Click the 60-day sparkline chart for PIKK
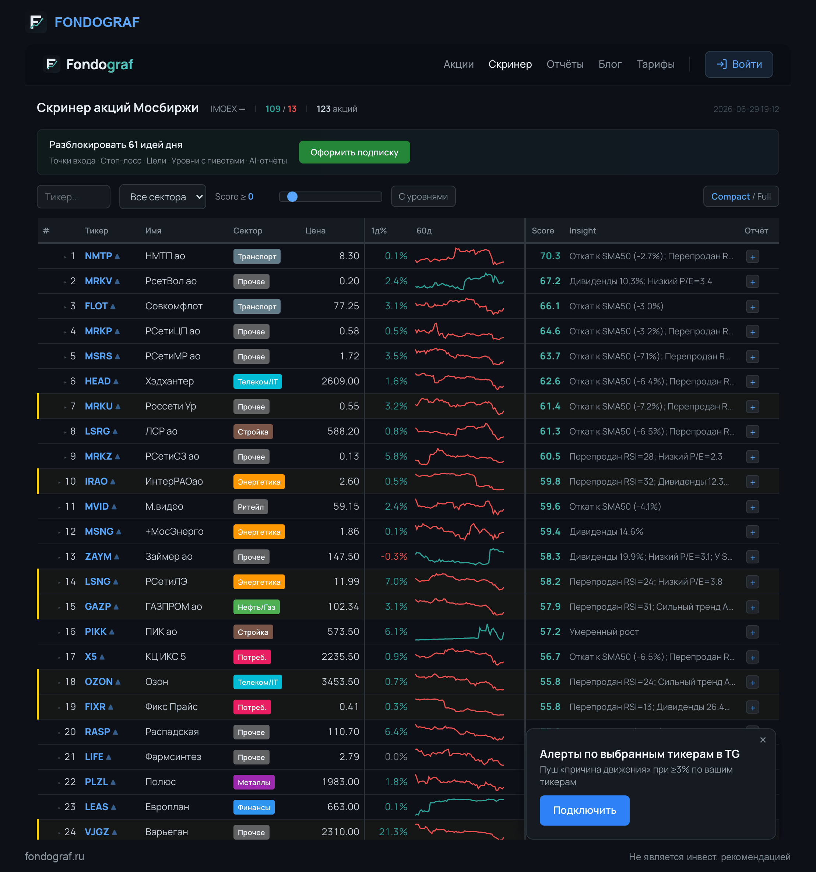 [x=459, y=632]
